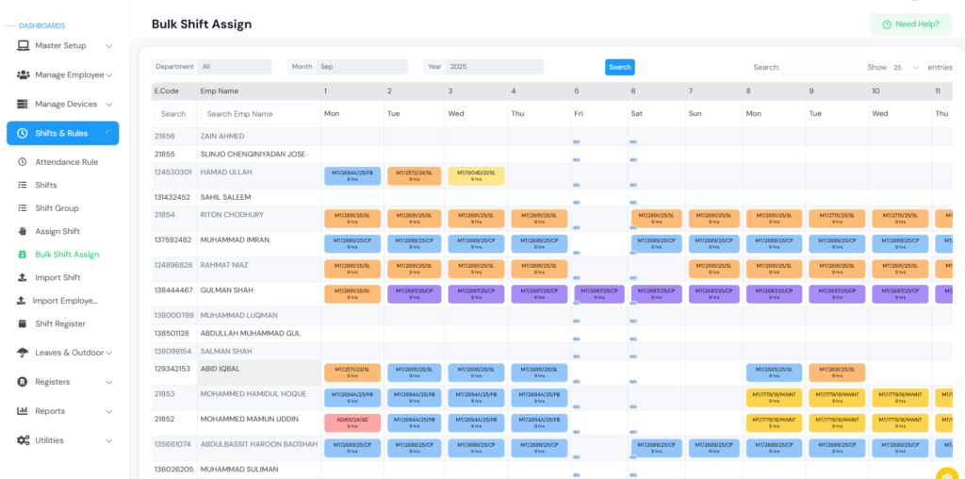Viewport: 965px width, 479px height.
Task: Collapse the Shifts & Rules chevron
Action: click(109, 131)
